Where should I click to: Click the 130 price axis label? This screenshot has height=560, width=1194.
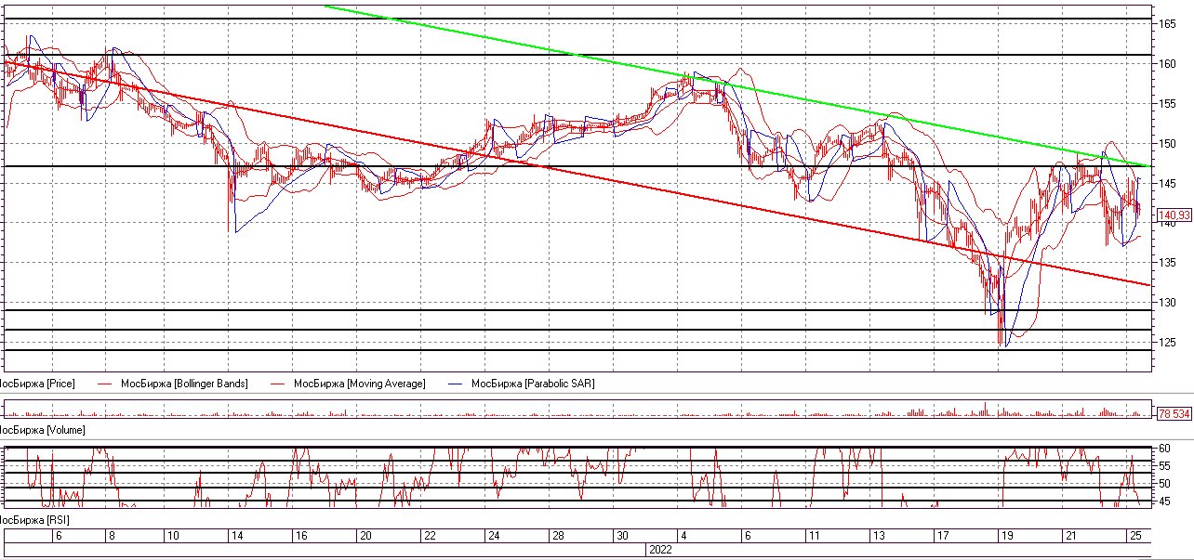click(x=1167, y=303)
